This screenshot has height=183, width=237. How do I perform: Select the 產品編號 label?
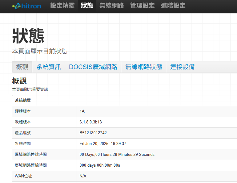tap(23, 133)
